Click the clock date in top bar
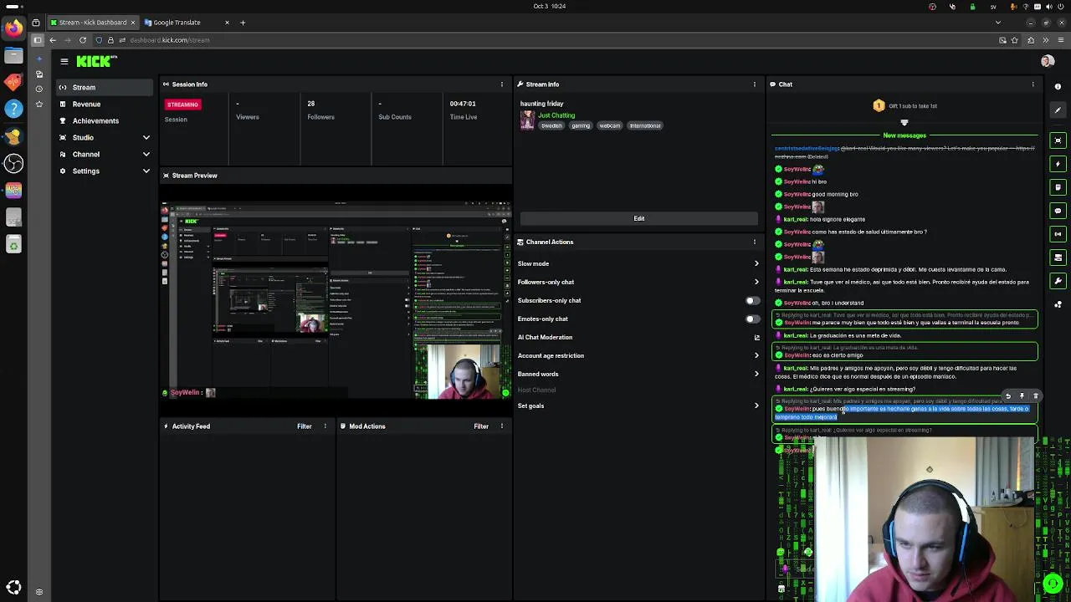Viewport: 1071px width, 602px height. tap(550, 6)
